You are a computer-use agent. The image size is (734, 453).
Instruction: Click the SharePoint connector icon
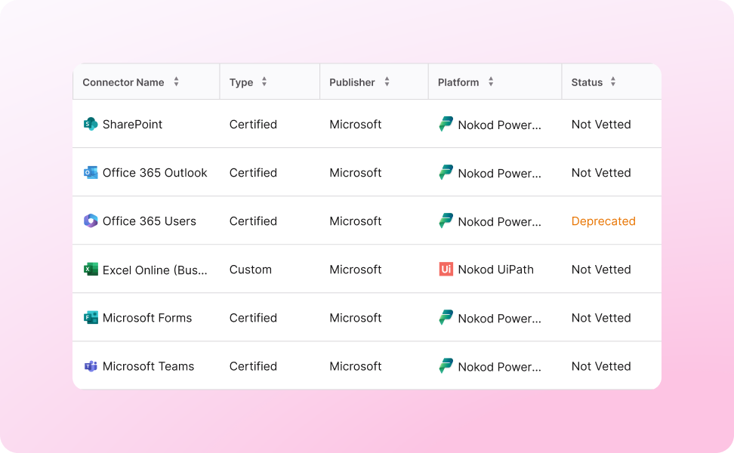(90, 124)
